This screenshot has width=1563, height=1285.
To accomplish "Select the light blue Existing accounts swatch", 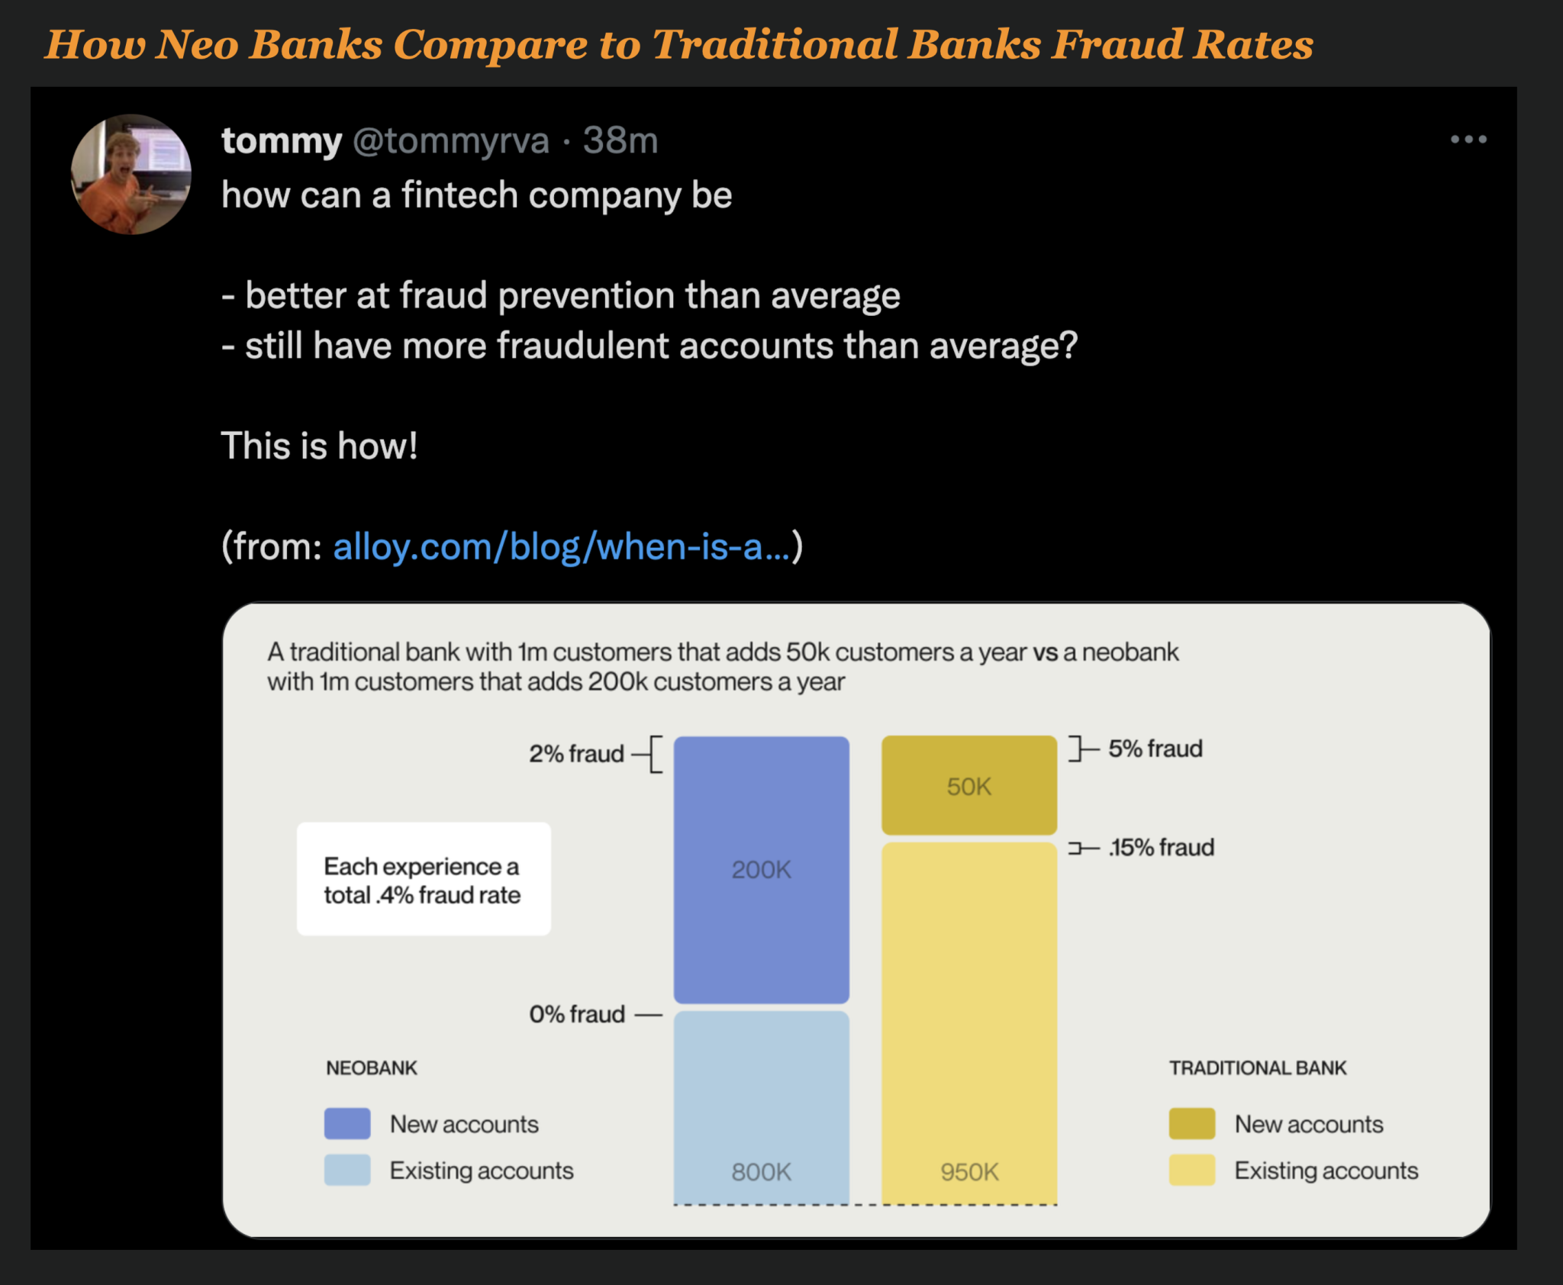I will pos(347,1170).
